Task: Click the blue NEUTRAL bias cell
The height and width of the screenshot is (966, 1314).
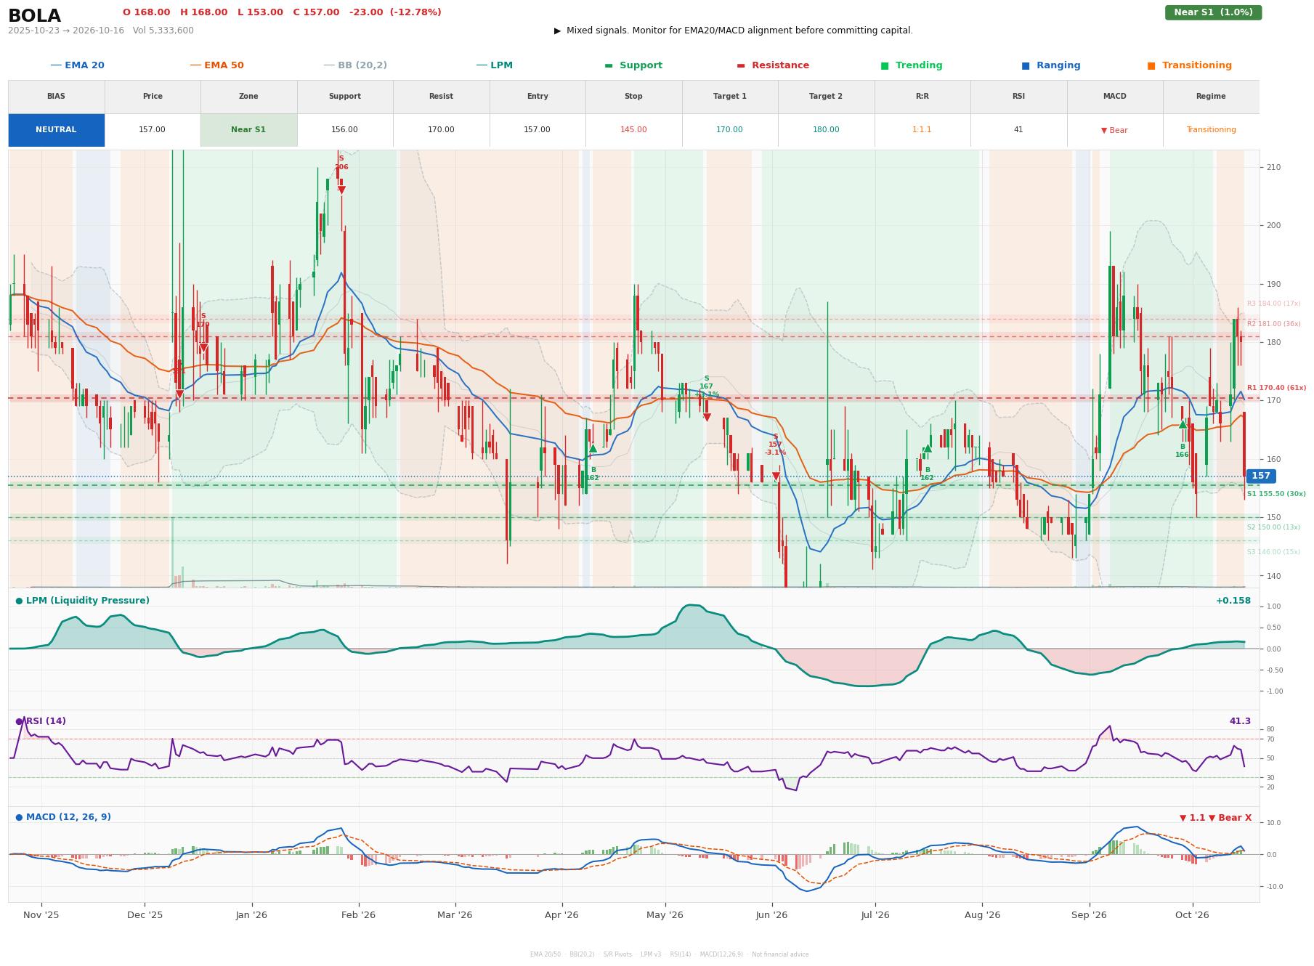Action: pyautogui.click(x=56, y=130)
